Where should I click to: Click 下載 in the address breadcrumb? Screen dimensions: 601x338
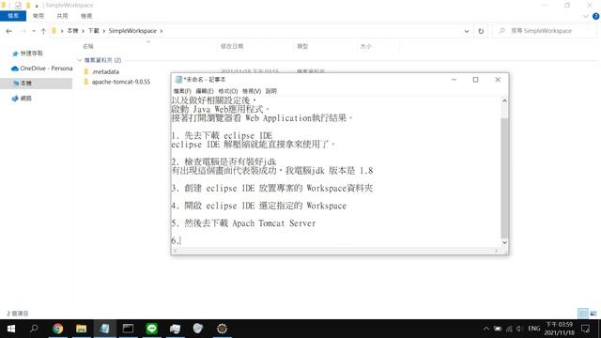(x=94, y=31)
